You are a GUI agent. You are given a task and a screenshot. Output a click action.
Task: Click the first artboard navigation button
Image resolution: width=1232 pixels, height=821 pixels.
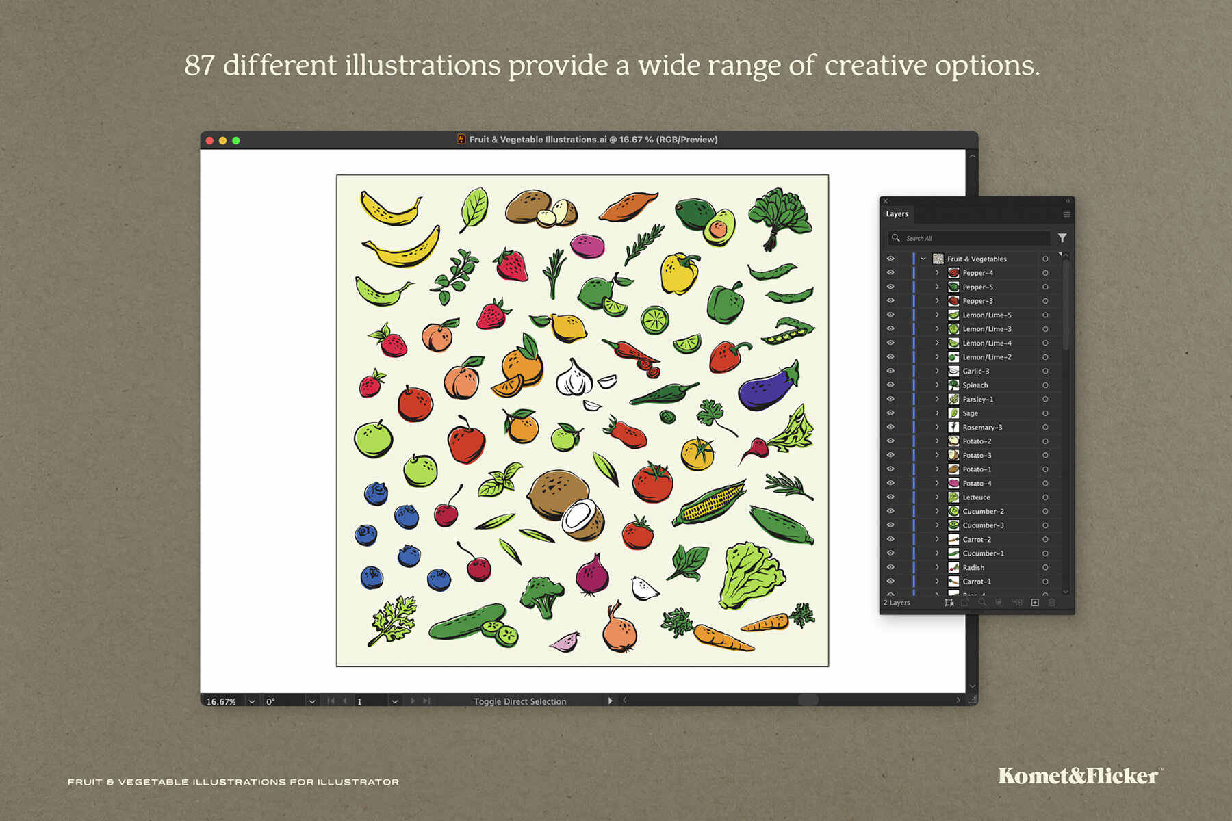[x=330, y=701]
